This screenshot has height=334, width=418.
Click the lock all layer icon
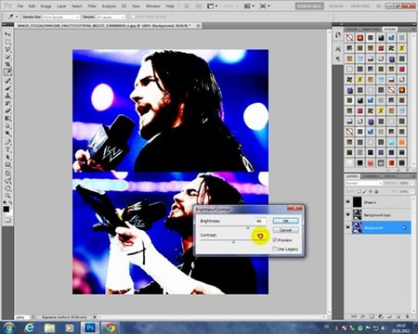(376, 191)
